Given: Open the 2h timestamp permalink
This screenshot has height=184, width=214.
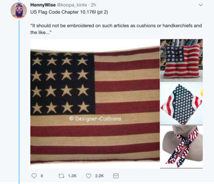Looking at the screenshot, I should point(93,5).
